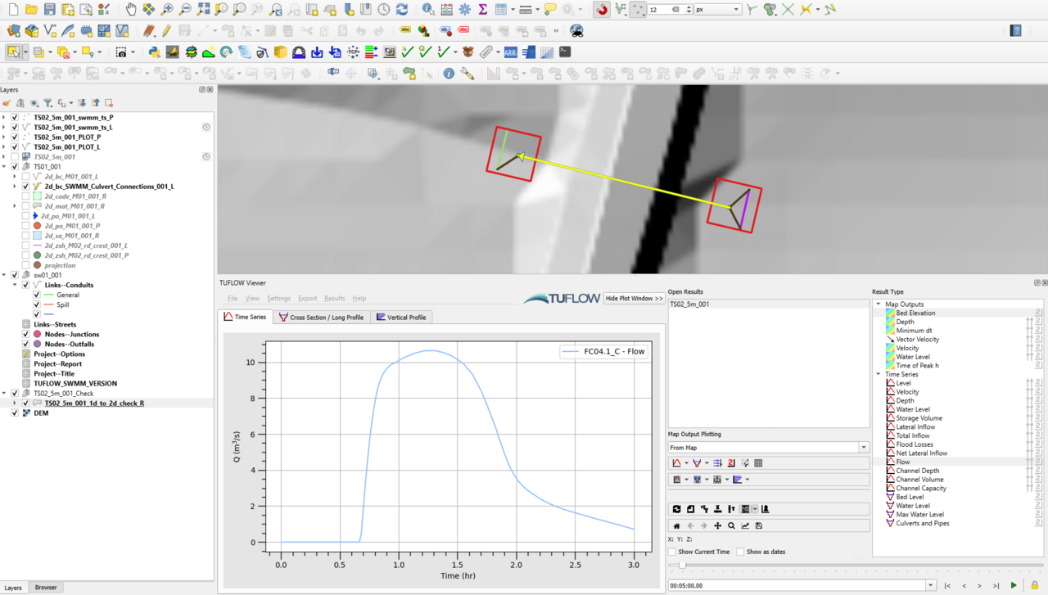The height and width of the screenshot is (595, 1048).
Task: Click the plot zoom magnifier icon
Action: 731,525
